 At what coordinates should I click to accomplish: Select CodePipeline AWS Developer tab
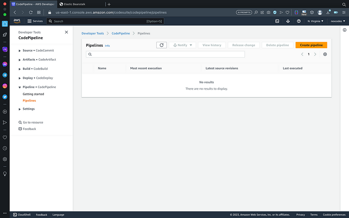click(x=33, y=4)
